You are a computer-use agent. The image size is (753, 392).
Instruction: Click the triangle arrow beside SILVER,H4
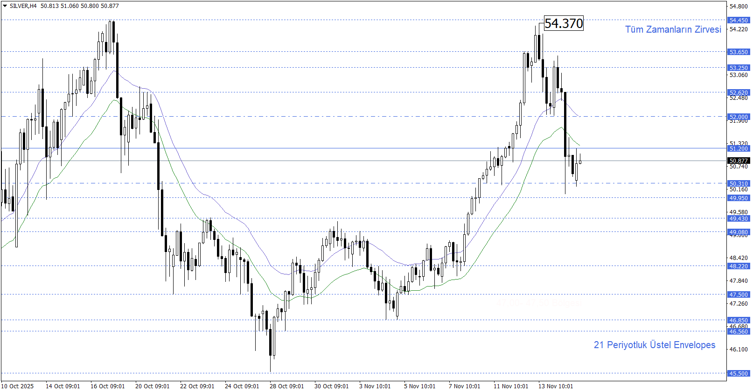click(5, 6)
